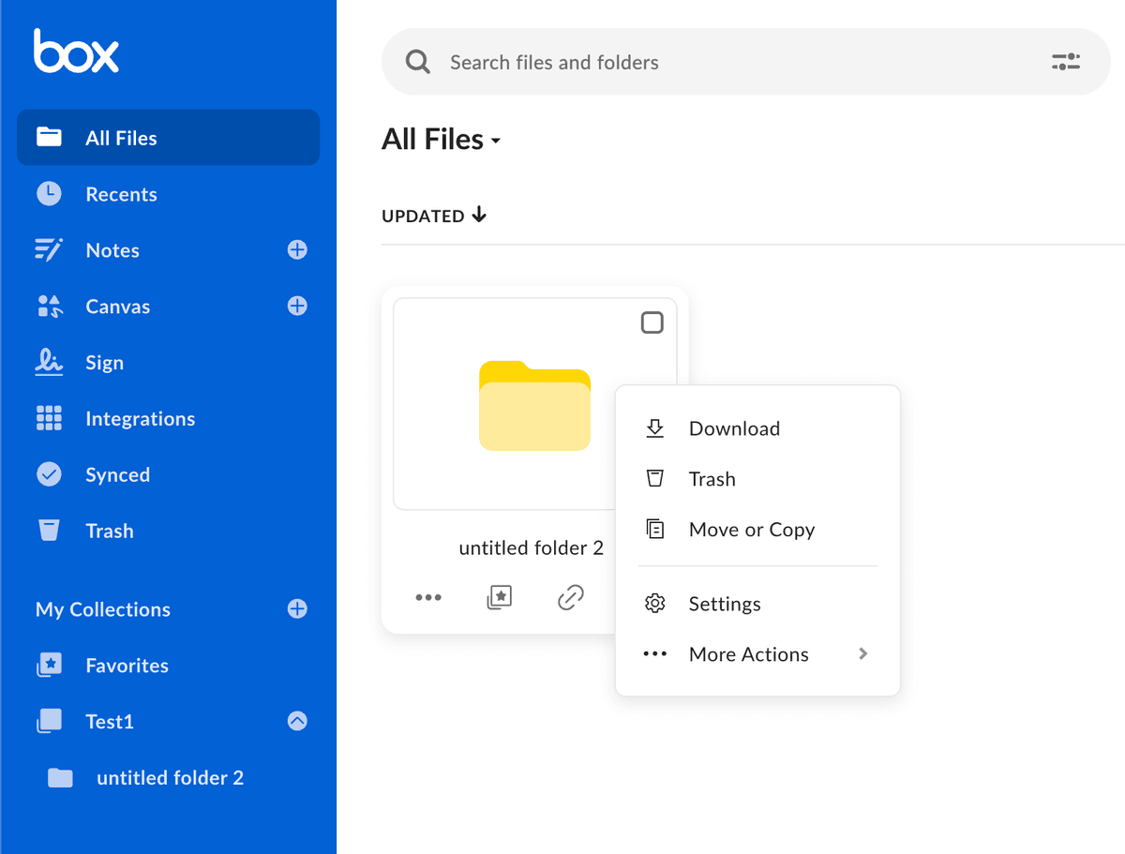Image resolution: width=1125 pixels, height=854 pixels.
Task: Choose Settings in the folder context menu
Action: (725, 603)
